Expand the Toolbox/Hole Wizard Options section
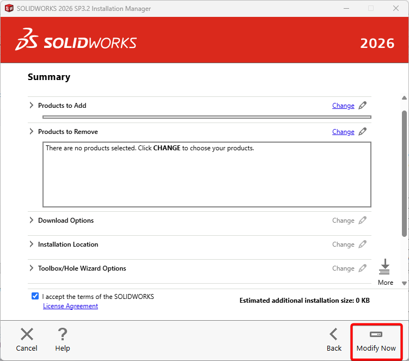The image size is (409, 361). pos(31,268)
